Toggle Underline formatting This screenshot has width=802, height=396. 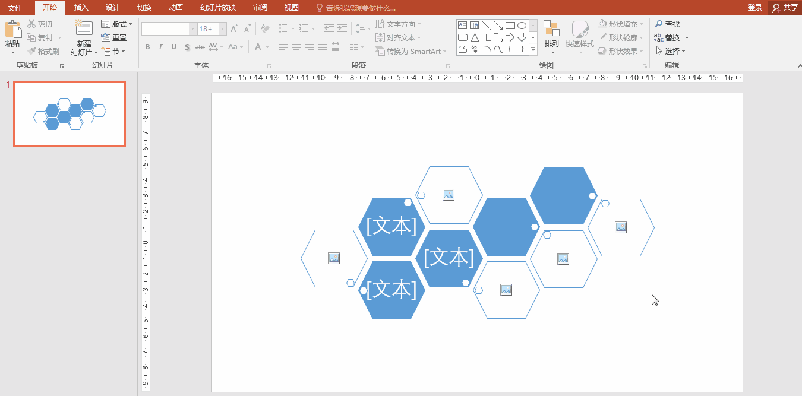(x=173, y=47)
